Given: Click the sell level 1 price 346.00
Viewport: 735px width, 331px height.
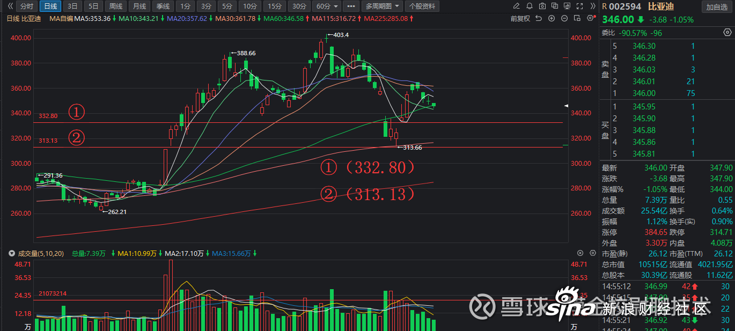Looking at the screenshot, I should click(x=644, y=93).
